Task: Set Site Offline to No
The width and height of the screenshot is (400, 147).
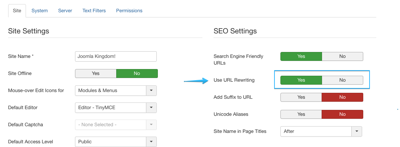Action: [137, 73]
